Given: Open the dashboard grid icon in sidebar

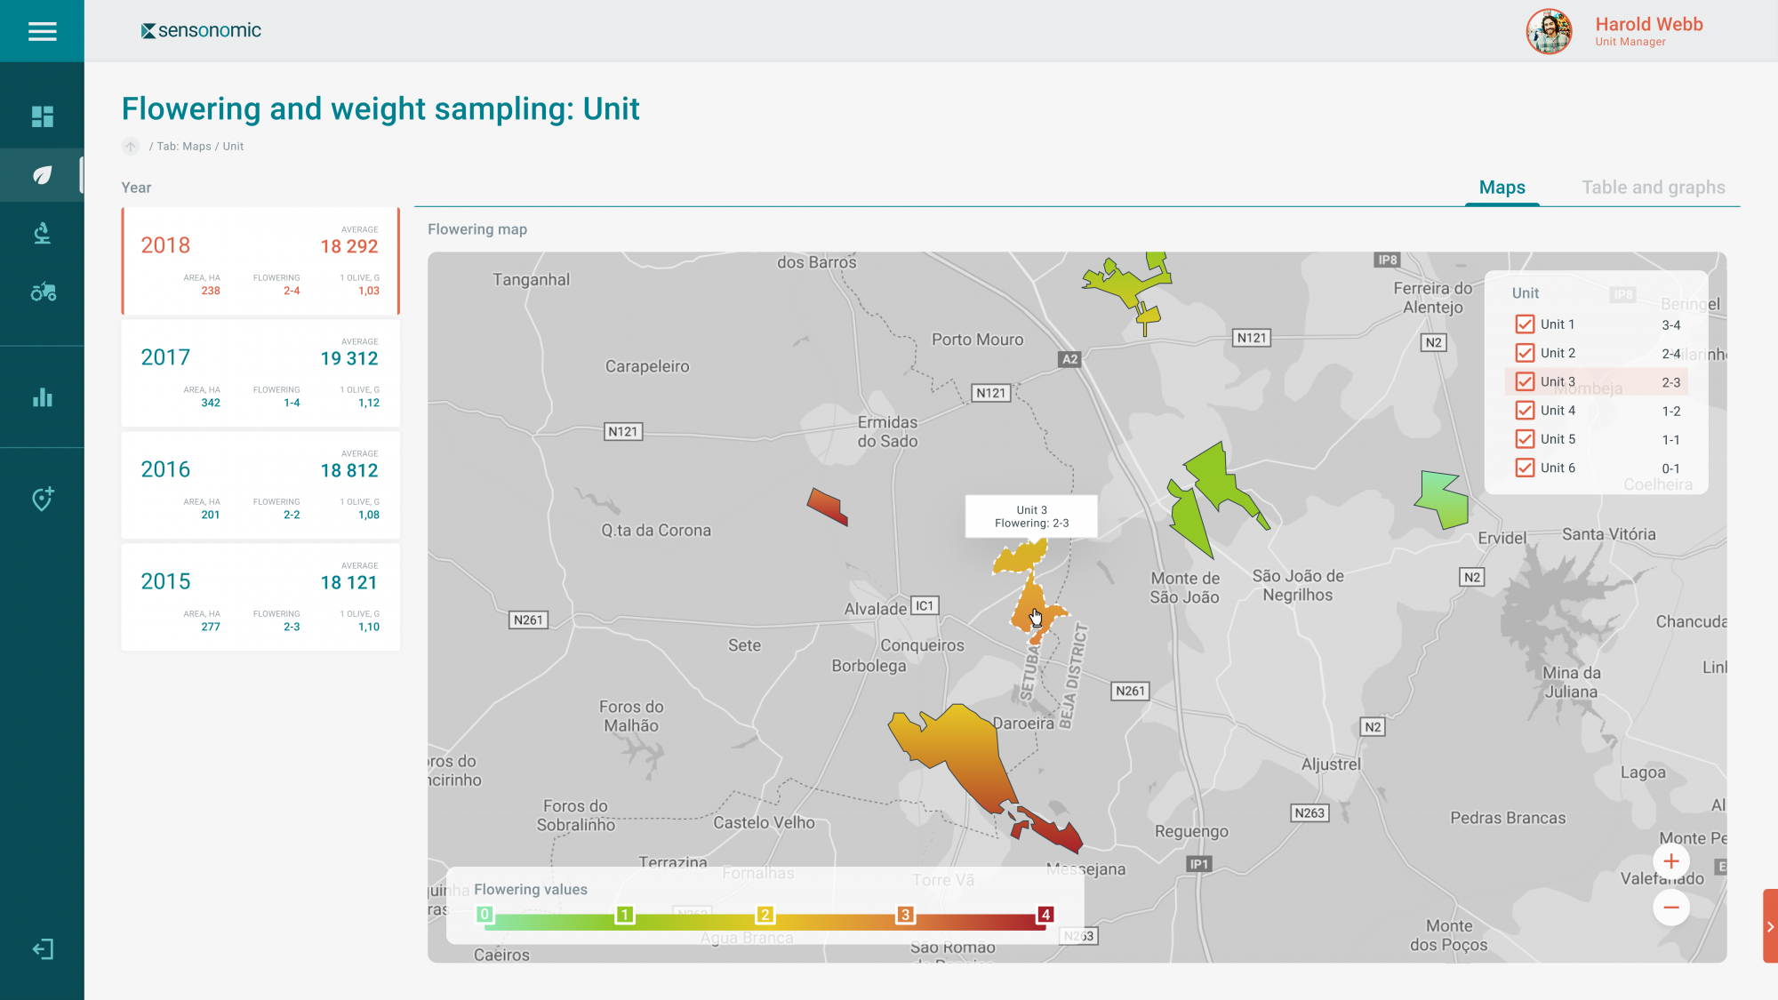Looking at the screenshot, I should [x=42, y=116].
